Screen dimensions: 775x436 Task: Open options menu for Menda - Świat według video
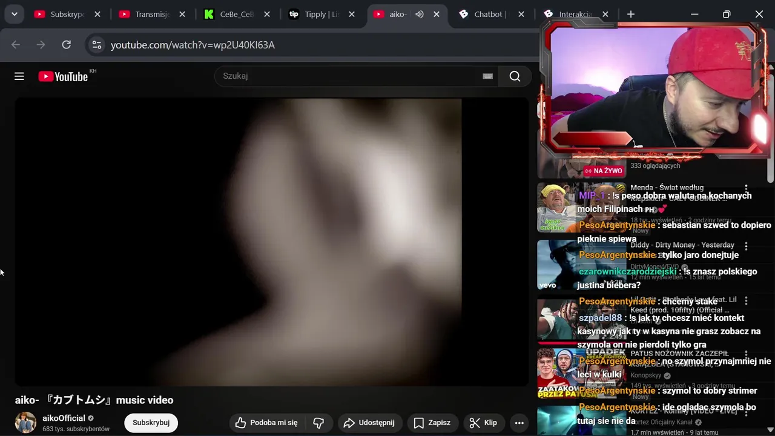coord(746,188)
